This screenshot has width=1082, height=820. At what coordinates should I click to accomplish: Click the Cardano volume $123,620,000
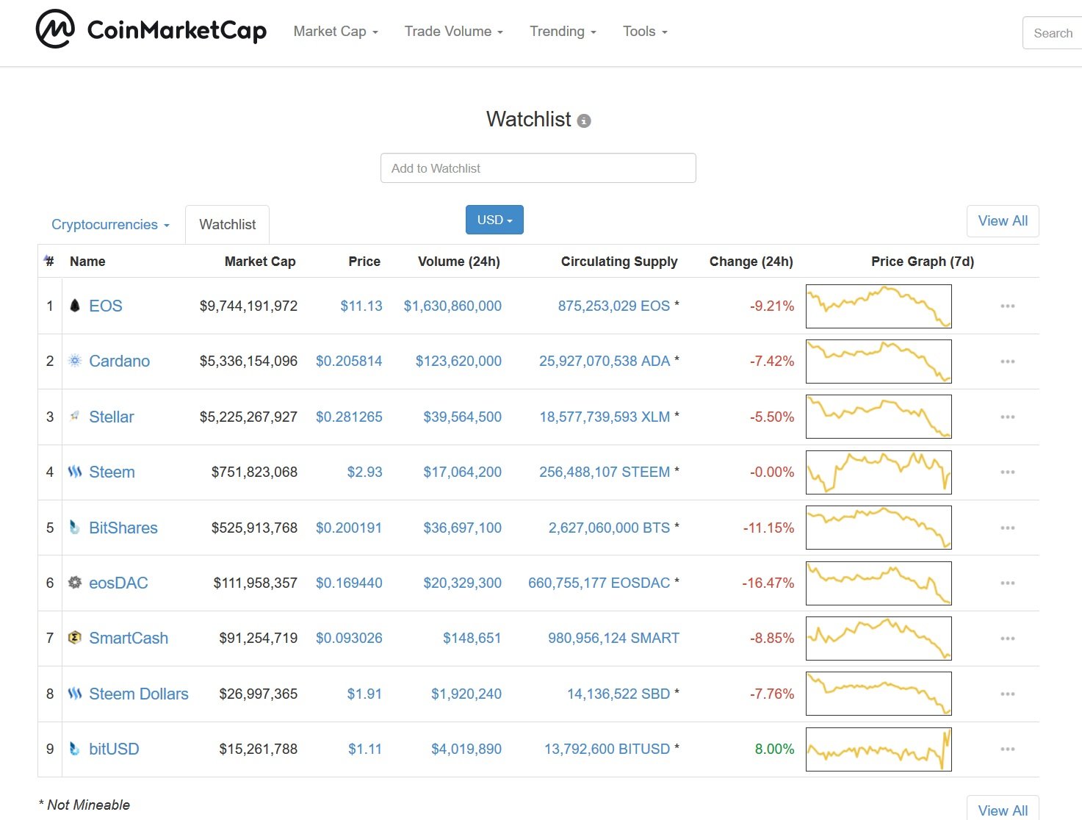coord(458,361)
